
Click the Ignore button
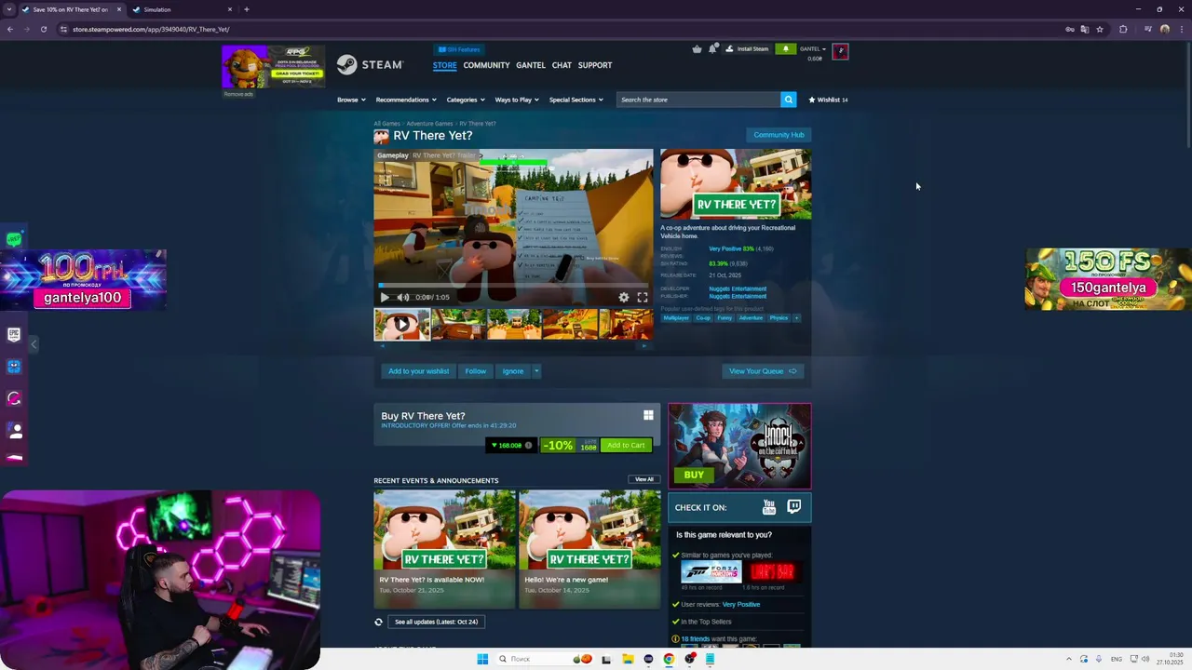[x=513, y=371]
